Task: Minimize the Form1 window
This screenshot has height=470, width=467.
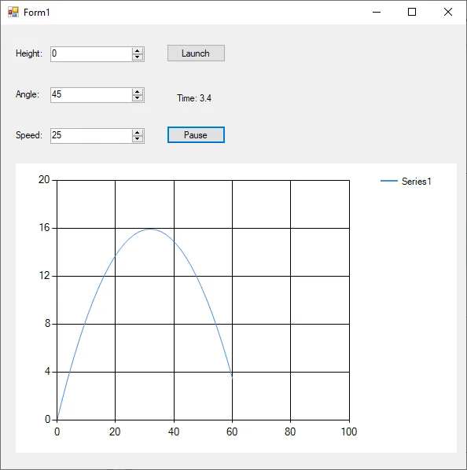Action: [377, 12]
